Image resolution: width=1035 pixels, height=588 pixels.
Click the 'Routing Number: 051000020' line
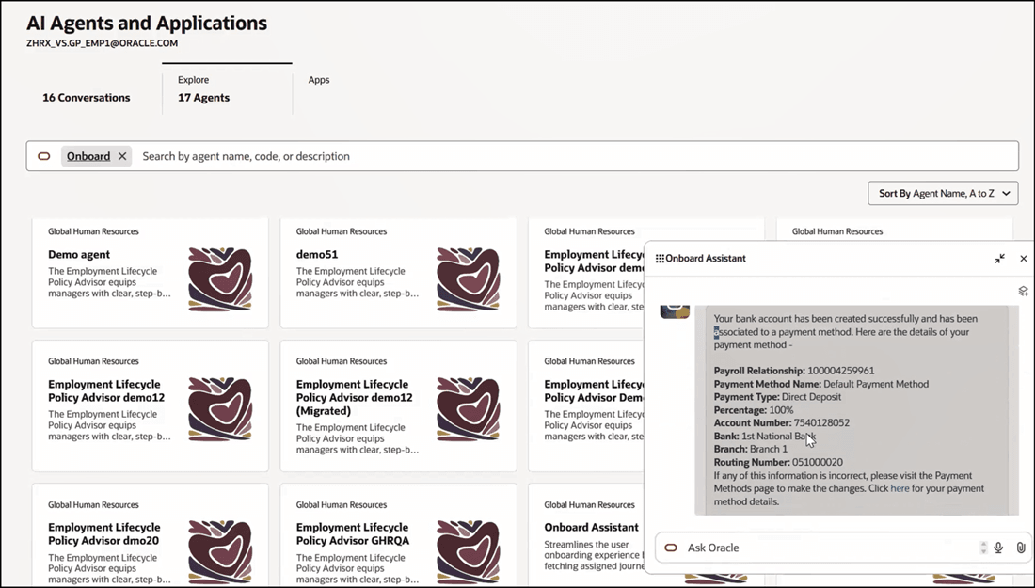[x=778, y=462]
